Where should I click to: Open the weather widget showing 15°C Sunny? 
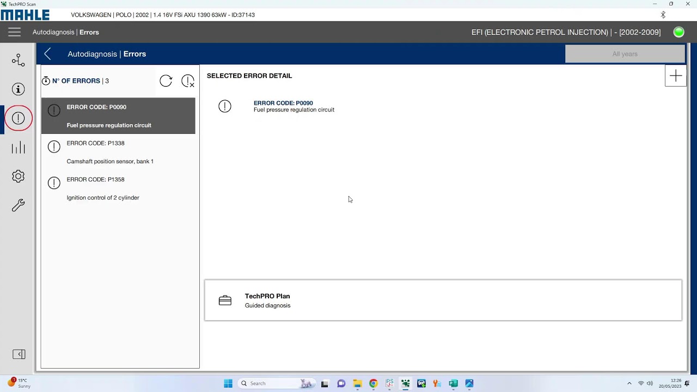pyautogui.click(x=19, y=383)
